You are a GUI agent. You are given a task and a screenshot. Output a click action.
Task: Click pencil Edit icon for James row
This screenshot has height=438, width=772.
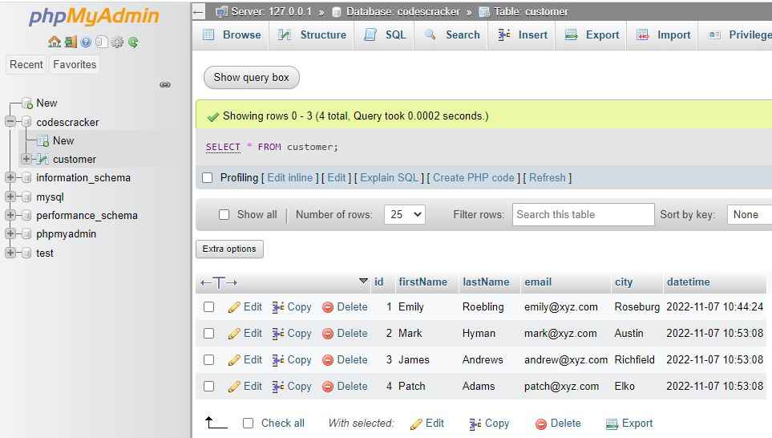point(234,361)
